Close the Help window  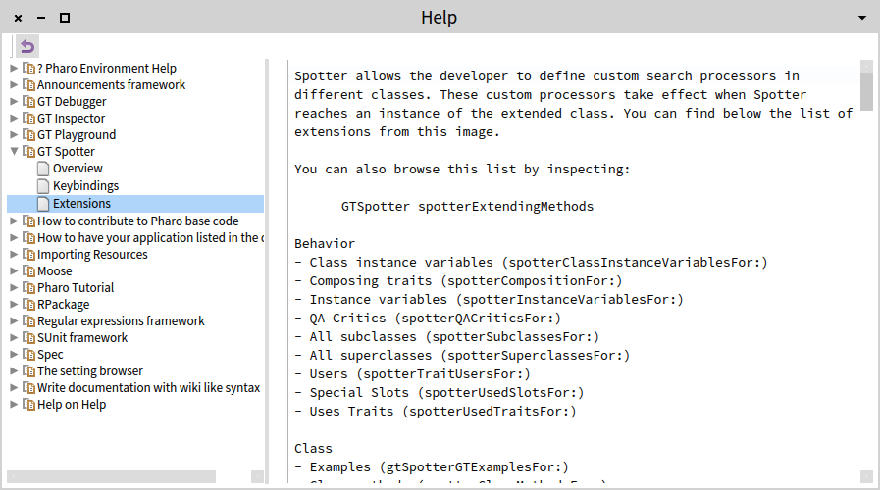pyautogui.click(x=18, y=18)
